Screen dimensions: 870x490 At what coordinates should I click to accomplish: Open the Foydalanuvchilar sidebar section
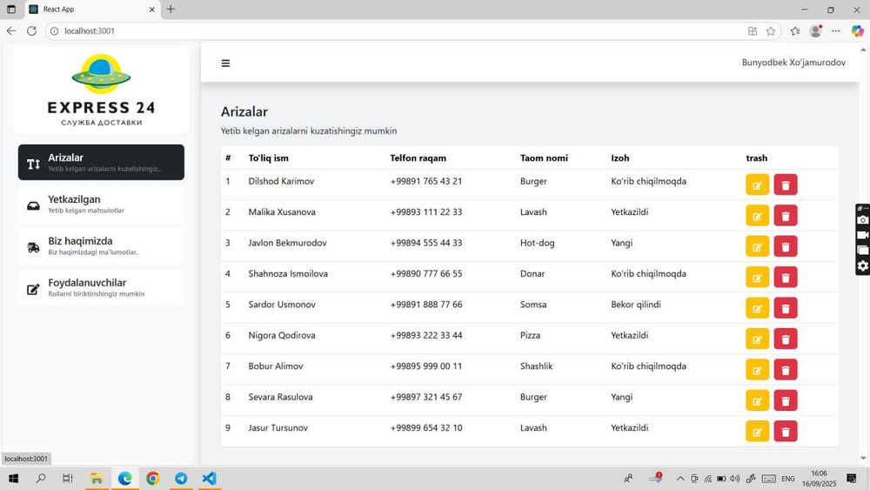101,287
